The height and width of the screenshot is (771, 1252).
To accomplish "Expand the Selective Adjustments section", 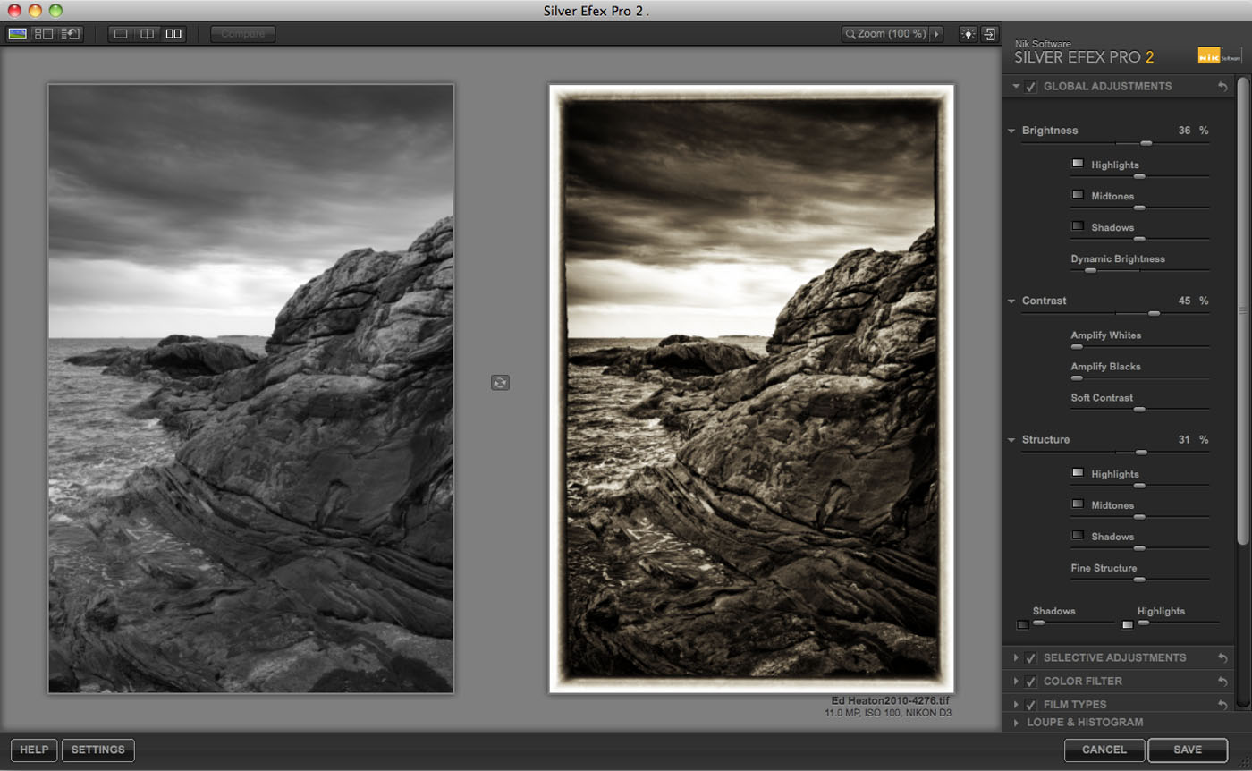I will pyautogui.click(x=1016, y=658).
